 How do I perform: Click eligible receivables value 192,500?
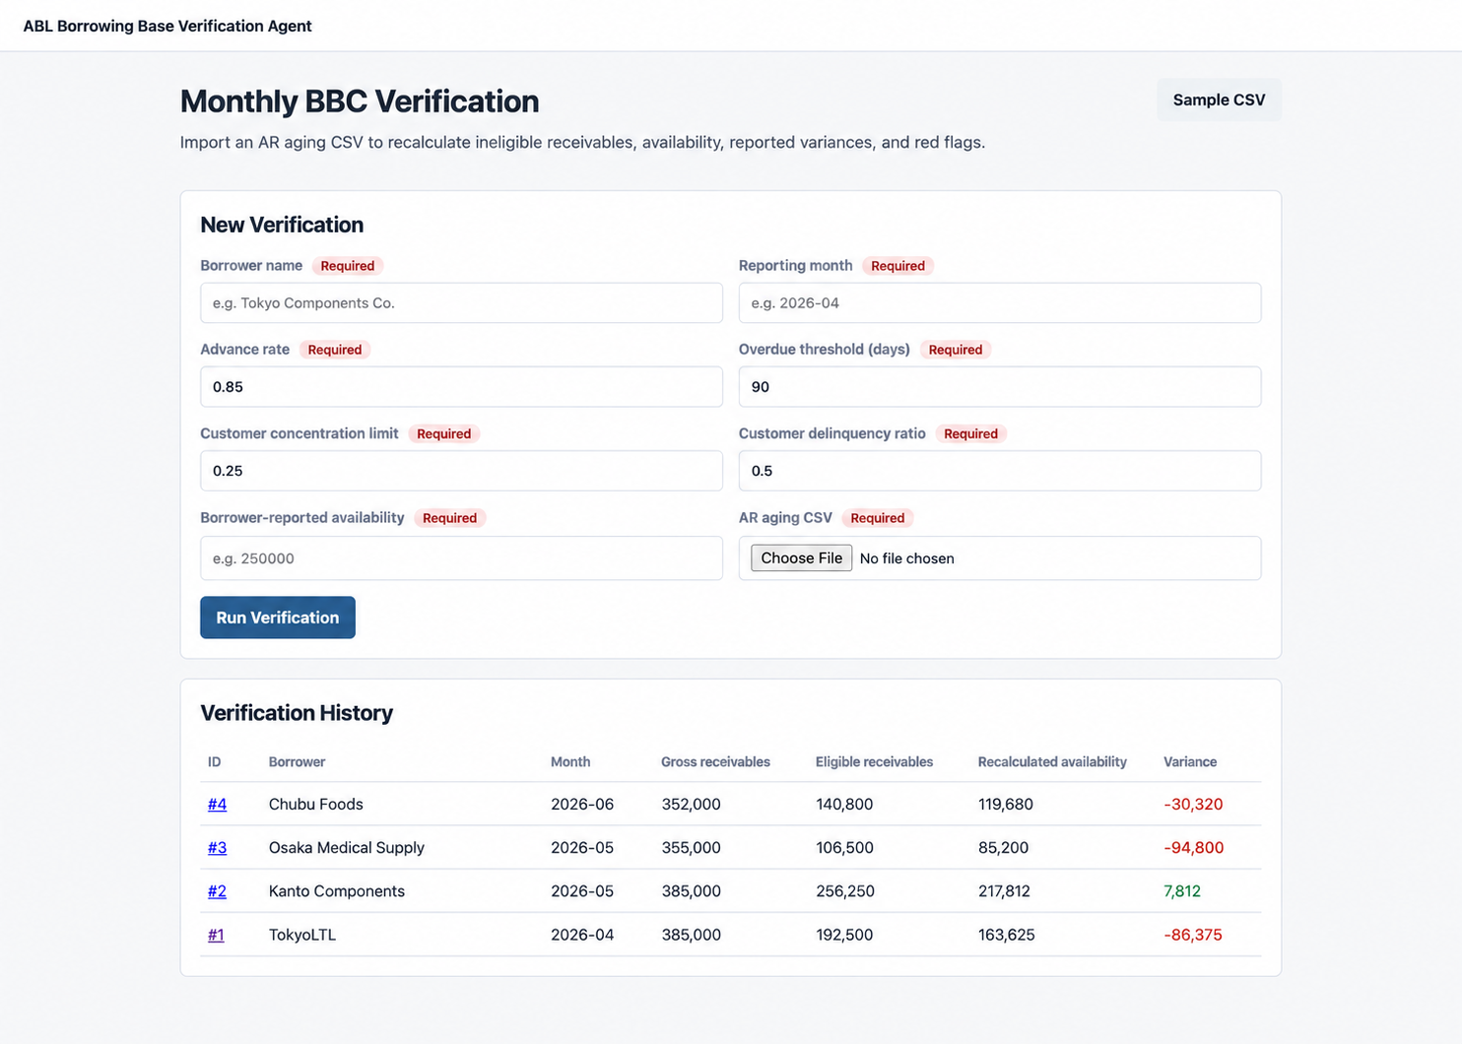844,935
